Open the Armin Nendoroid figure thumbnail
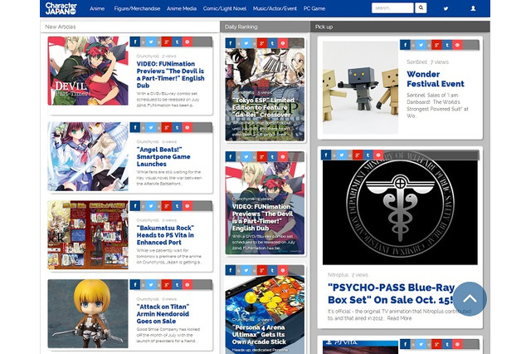 88,313
